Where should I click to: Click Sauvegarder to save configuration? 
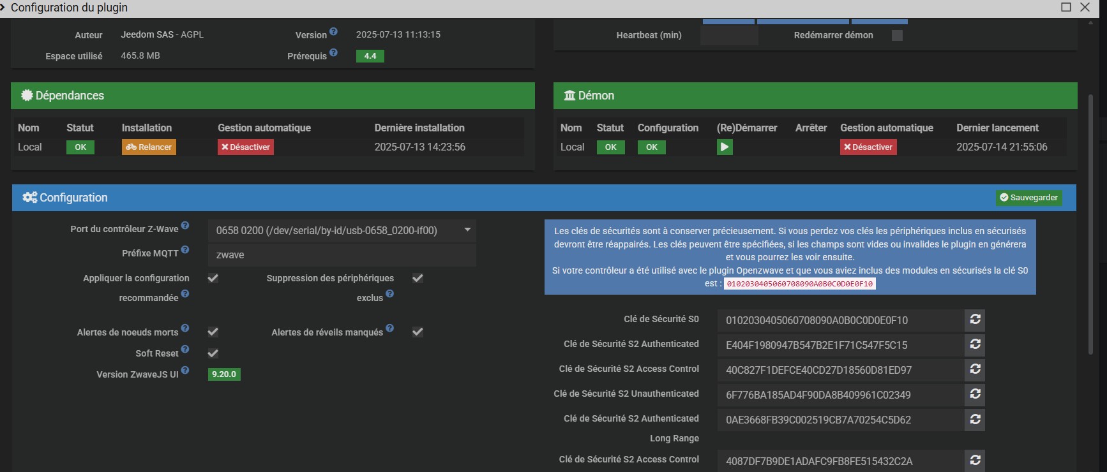(1028, 198)
